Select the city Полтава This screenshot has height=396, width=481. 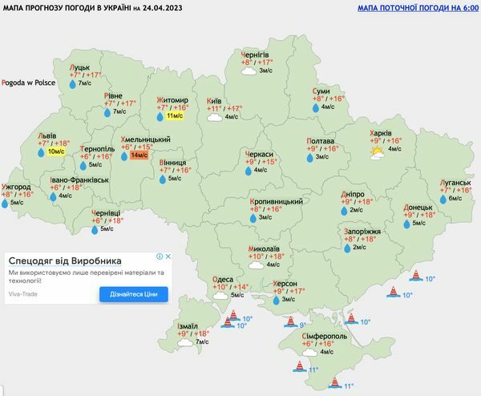[x=320, y=141]
